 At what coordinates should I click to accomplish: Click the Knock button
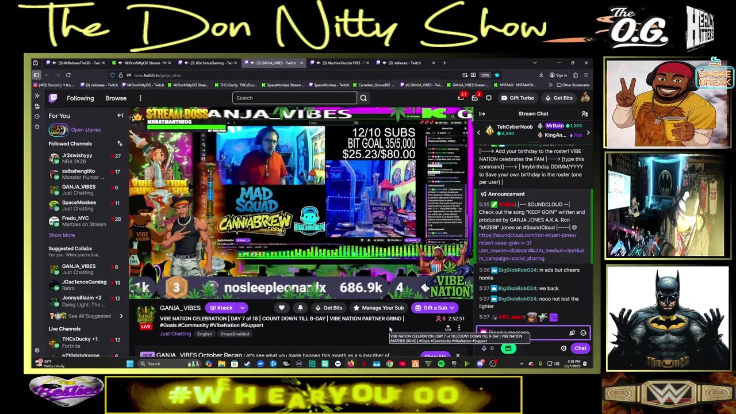tap(221, 308)
